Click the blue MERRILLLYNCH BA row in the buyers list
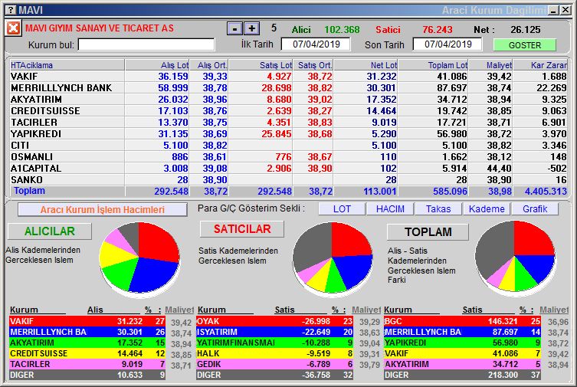The height and width of the screenshot is (387, 577). 87,332
